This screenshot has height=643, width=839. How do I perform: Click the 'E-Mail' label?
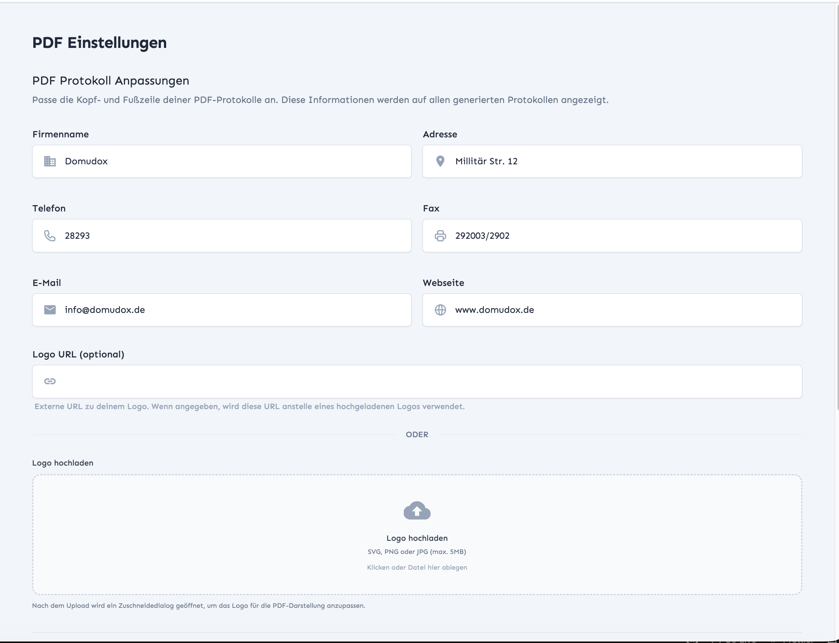(x=47, y=283)
